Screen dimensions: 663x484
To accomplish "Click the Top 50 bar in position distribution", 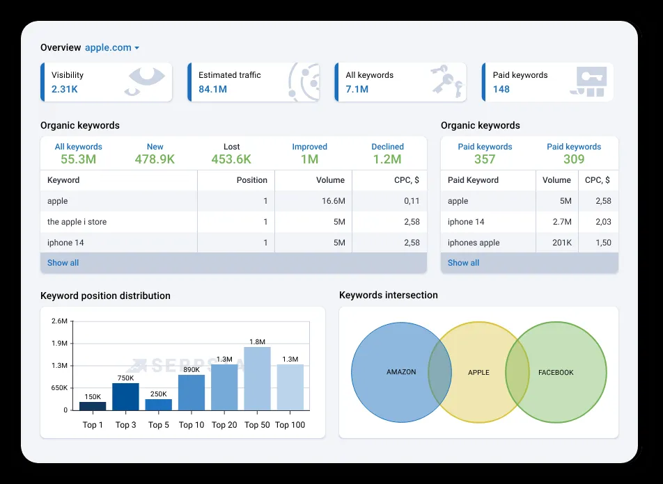I will (x=257, y=379).
